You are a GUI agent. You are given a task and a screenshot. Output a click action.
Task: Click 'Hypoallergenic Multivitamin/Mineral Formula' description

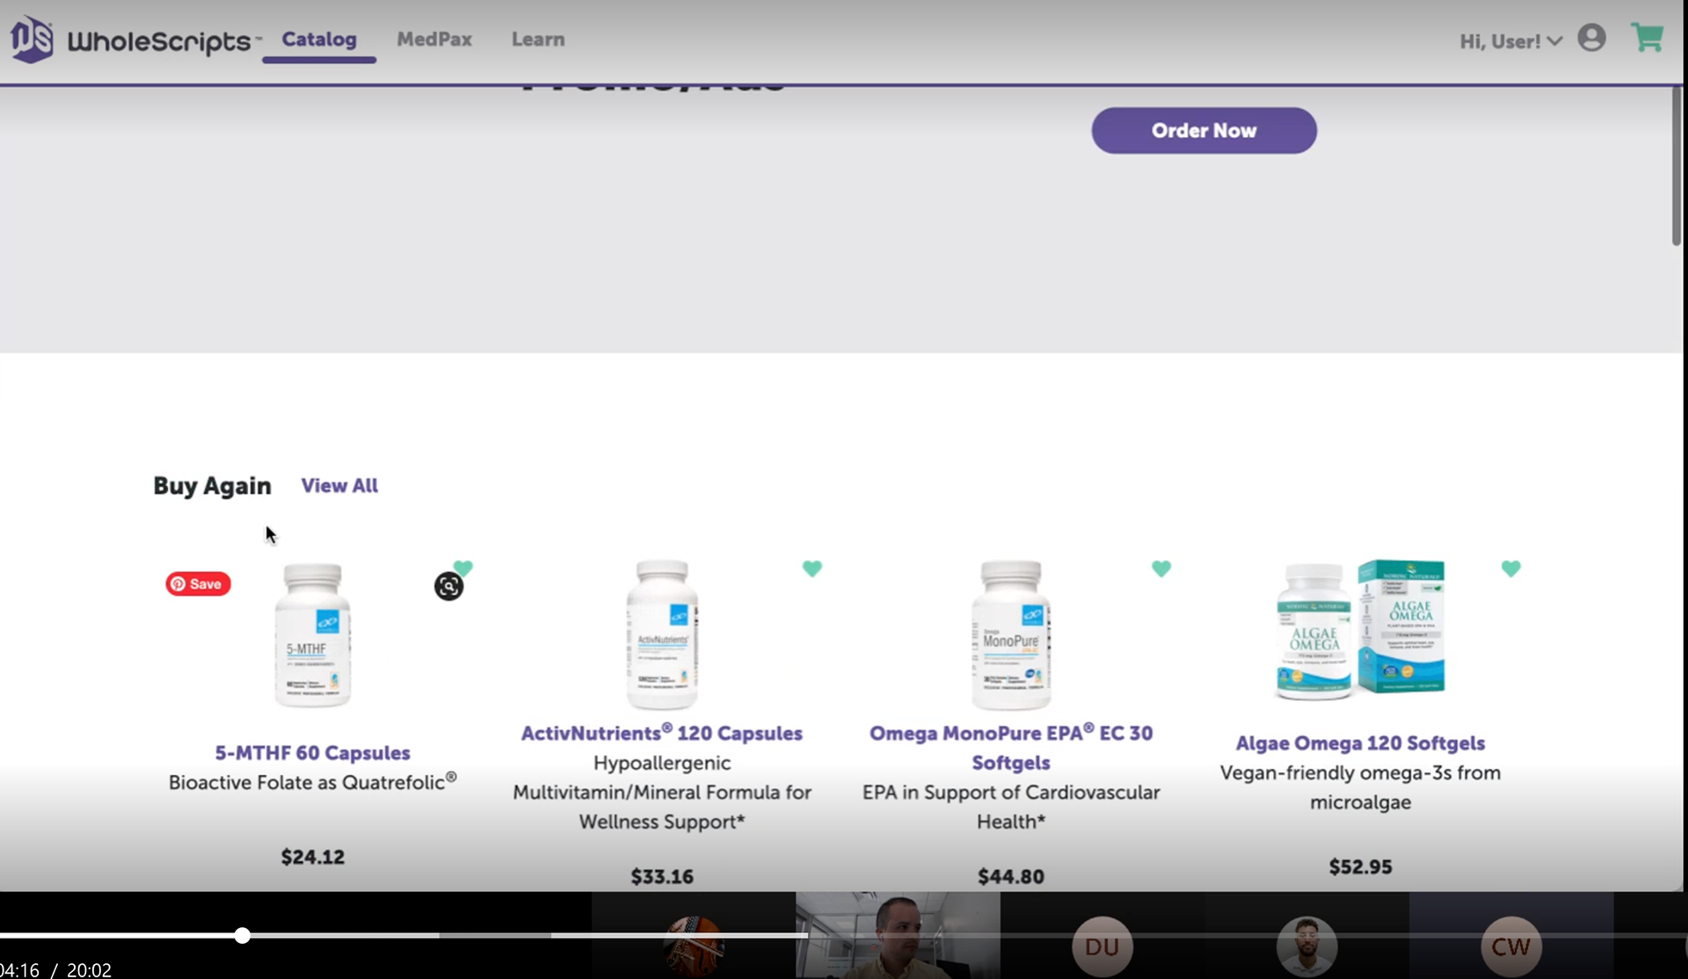(662, 792)
